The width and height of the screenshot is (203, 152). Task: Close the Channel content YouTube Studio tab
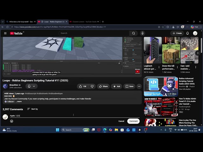click(x=98, y=22)
